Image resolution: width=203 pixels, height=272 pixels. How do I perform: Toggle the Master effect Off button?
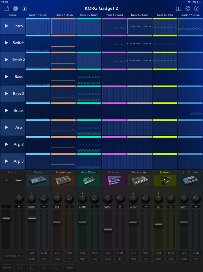coord(7,180)
